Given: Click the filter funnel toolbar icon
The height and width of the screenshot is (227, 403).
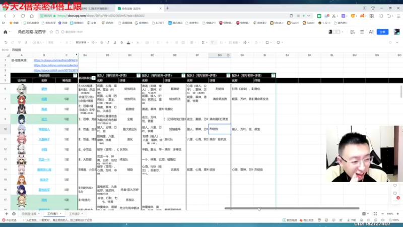Looking at the screenshot, I should pos(212,42).
